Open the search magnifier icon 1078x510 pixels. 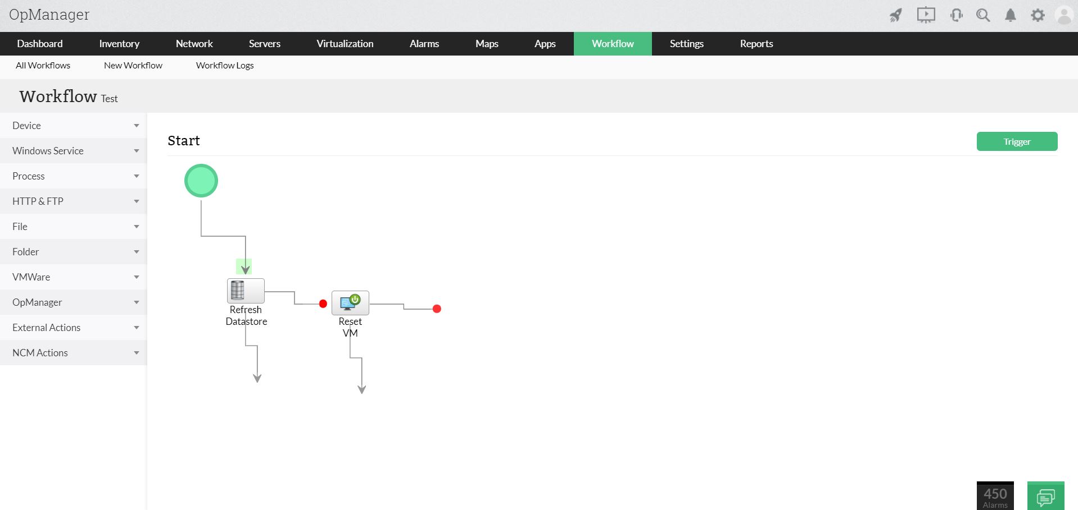[983, 15]
